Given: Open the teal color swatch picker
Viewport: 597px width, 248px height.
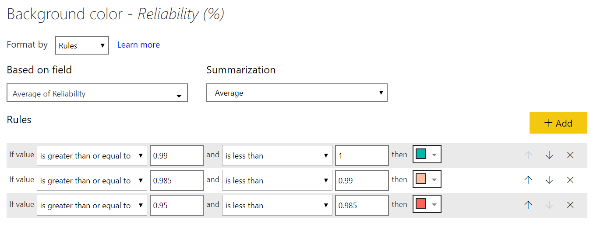Looking at the screenshot, I should [x=427, y=155].
